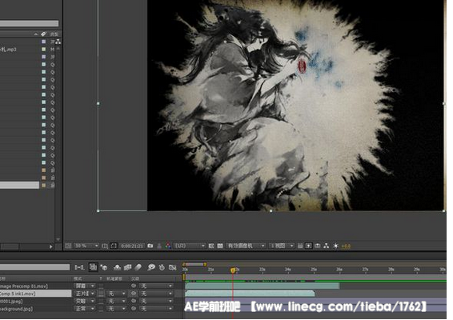Select the background.jpg layer

tap(17, 309)
